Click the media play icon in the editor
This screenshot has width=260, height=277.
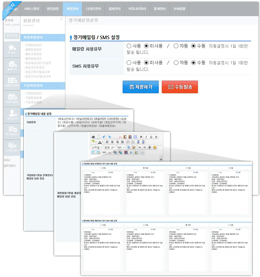coord(131,152)
